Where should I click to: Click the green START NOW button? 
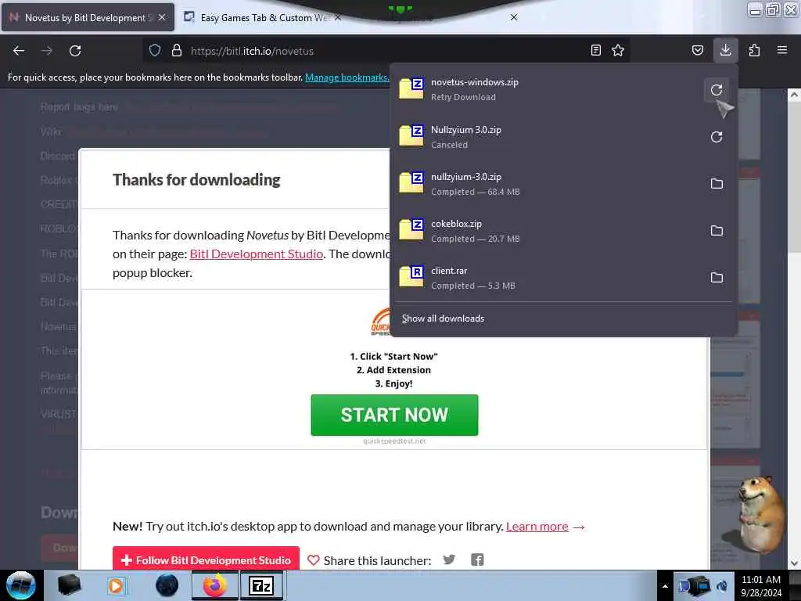click(394, 415)
